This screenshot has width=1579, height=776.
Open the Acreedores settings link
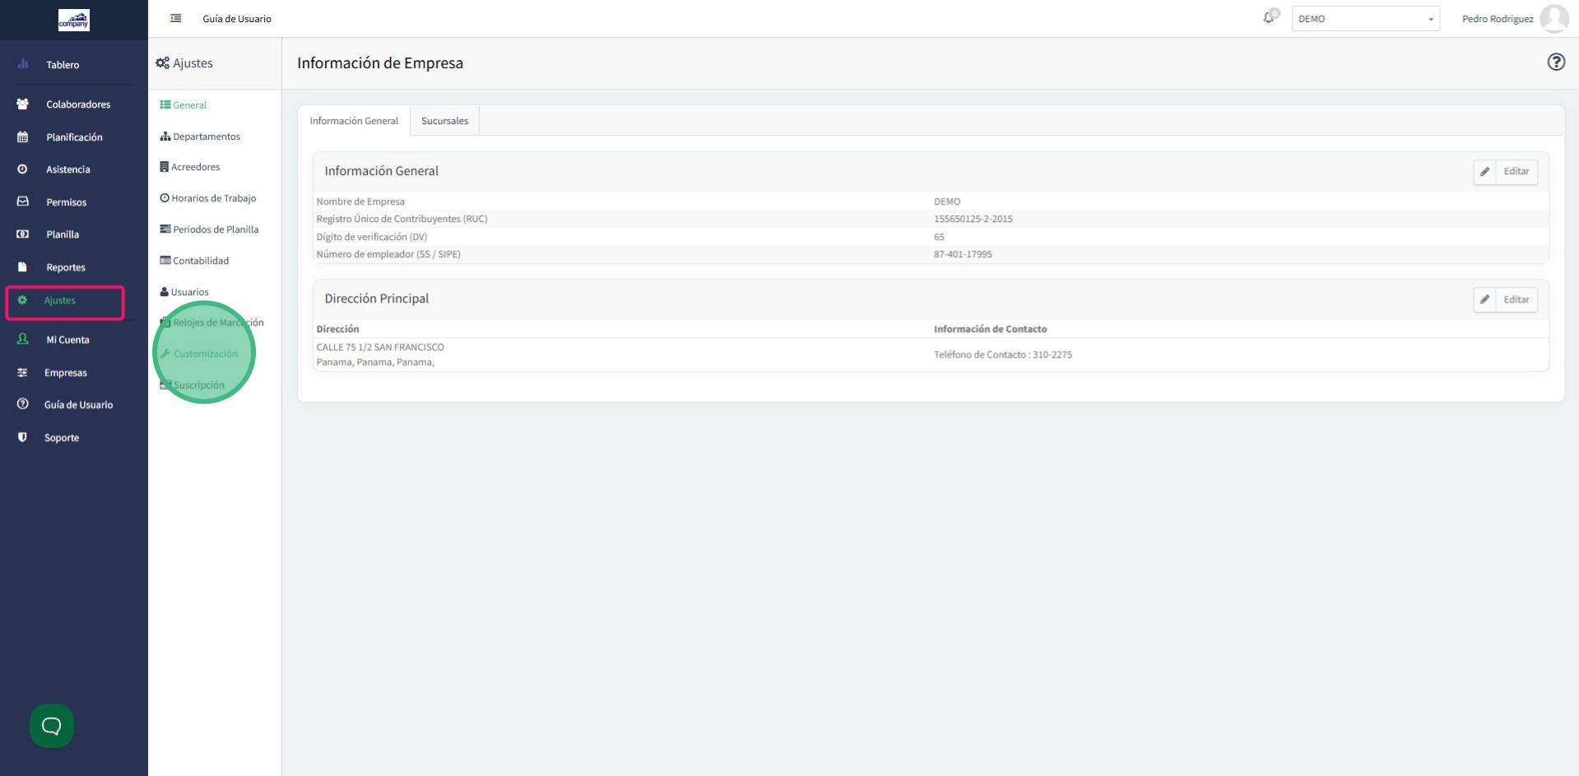pyautogui.click(x=196, y=167)
